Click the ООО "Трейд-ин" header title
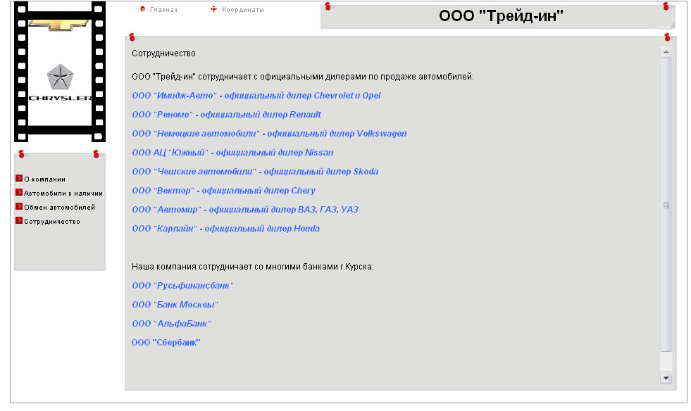The width and height of the screenshot is (691, 411). click(501, 16)
